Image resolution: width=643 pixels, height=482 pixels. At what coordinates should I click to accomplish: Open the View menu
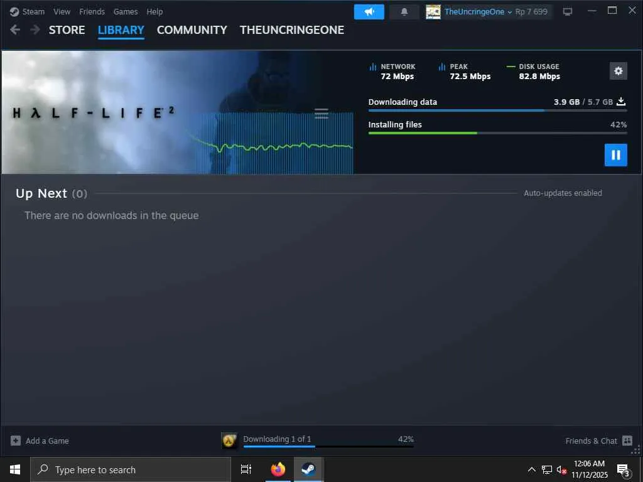click(x=62, y=11)
